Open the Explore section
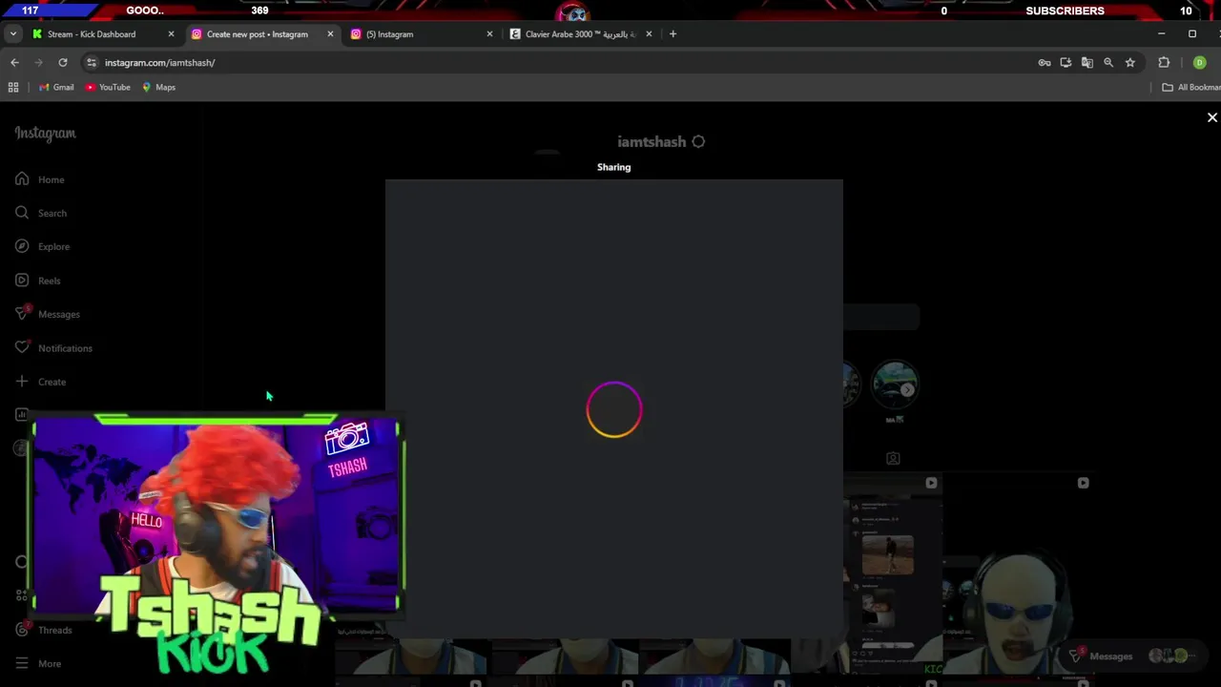 tap(42, 246)
